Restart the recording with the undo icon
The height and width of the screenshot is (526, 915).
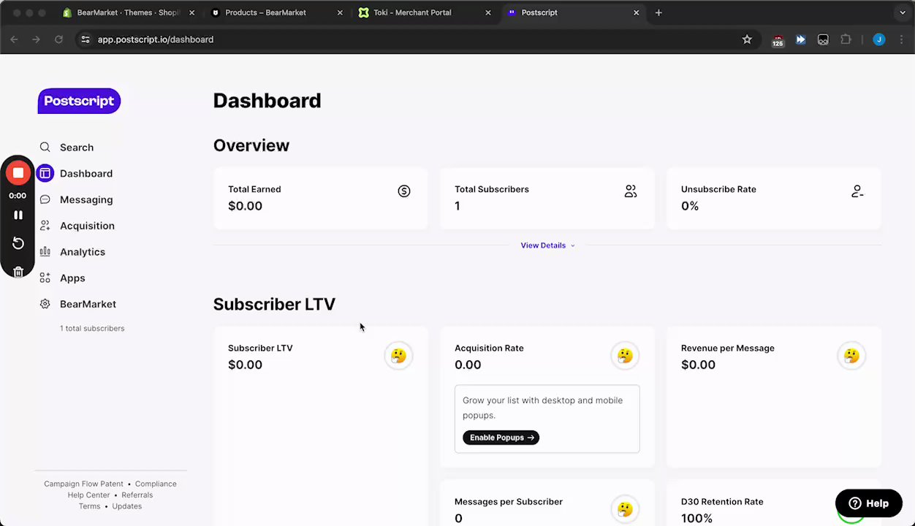click(x=18, y=243)
